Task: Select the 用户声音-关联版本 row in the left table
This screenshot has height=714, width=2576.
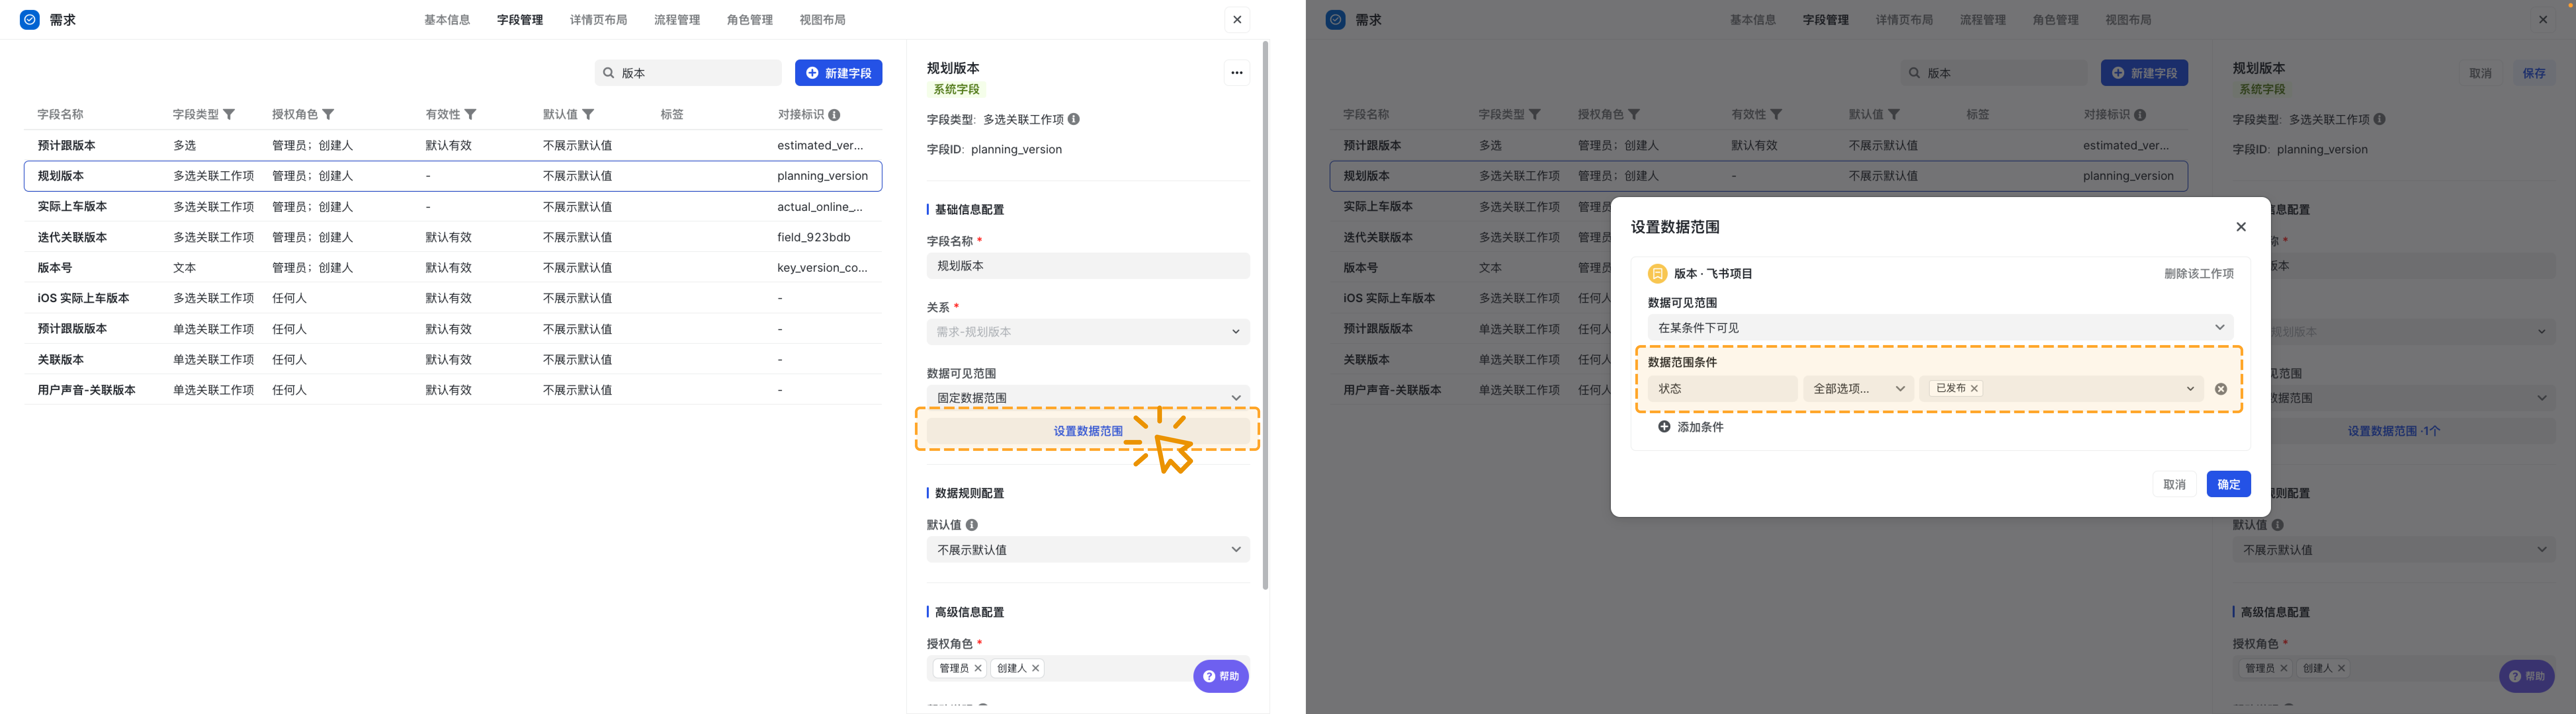Action: pyautogui.click(x=453, y=390)
